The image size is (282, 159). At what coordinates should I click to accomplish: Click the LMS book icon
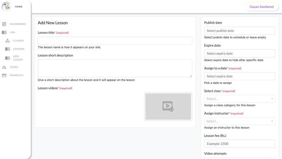point(4,32)
